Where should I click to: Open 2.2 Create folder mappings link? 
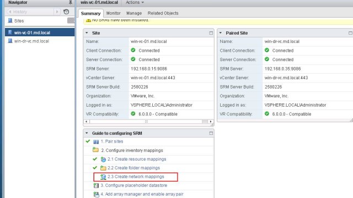click(x=133, y=168)
